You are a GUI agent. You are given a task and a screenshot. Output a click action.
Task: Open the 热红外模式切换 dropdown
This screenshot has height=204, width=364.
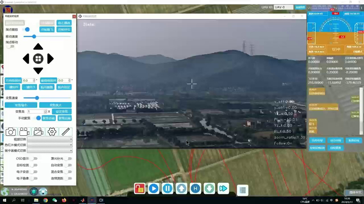tap(50, 145)
